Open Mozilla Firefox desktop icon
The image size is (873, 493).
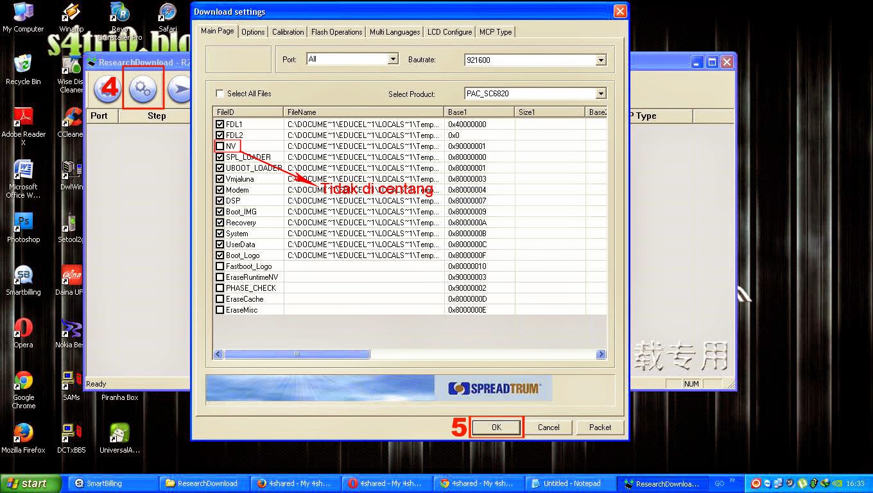[23, 438]
